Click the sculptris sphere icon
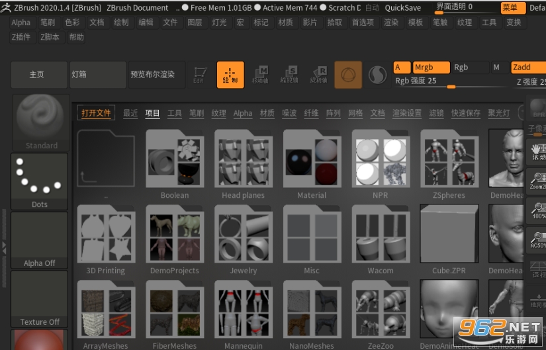546x350 pixels. point(377,75)
